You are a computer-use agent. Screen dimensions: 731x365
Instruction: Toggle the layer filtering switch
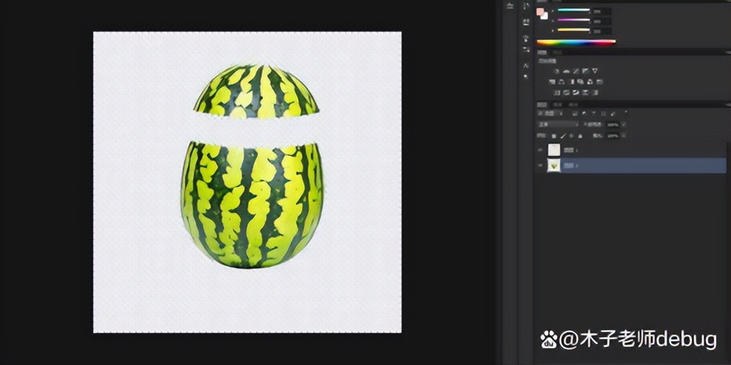[x=626, y=112]
